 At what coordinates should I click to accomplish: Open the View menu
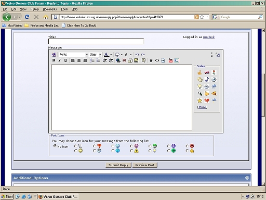click(x=23, y=9)
